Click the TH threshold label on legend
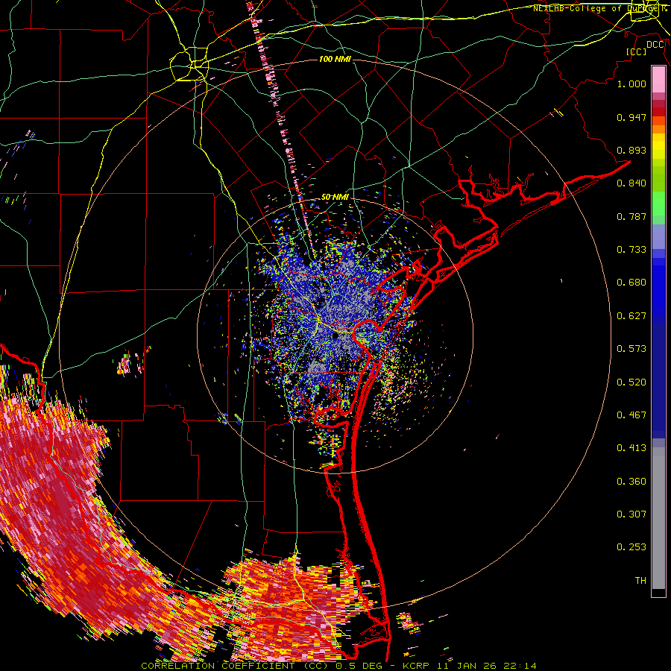This screenshot has width=671, height=671. [x=640, y=581]
